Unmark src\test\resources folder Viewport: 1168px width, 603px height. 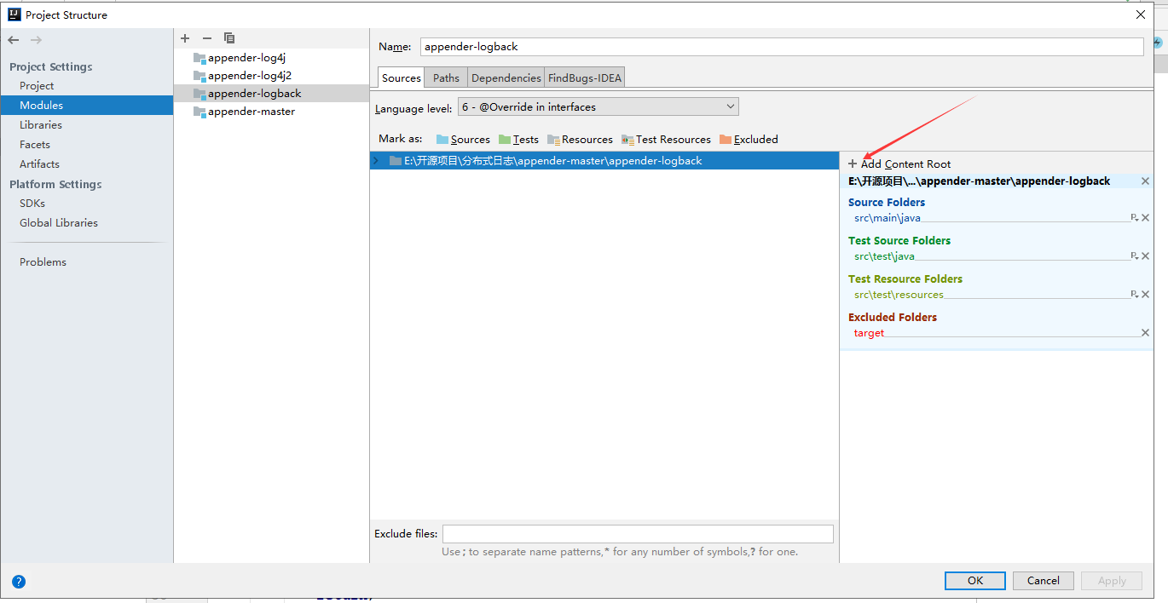click(x=1145, y=295)
